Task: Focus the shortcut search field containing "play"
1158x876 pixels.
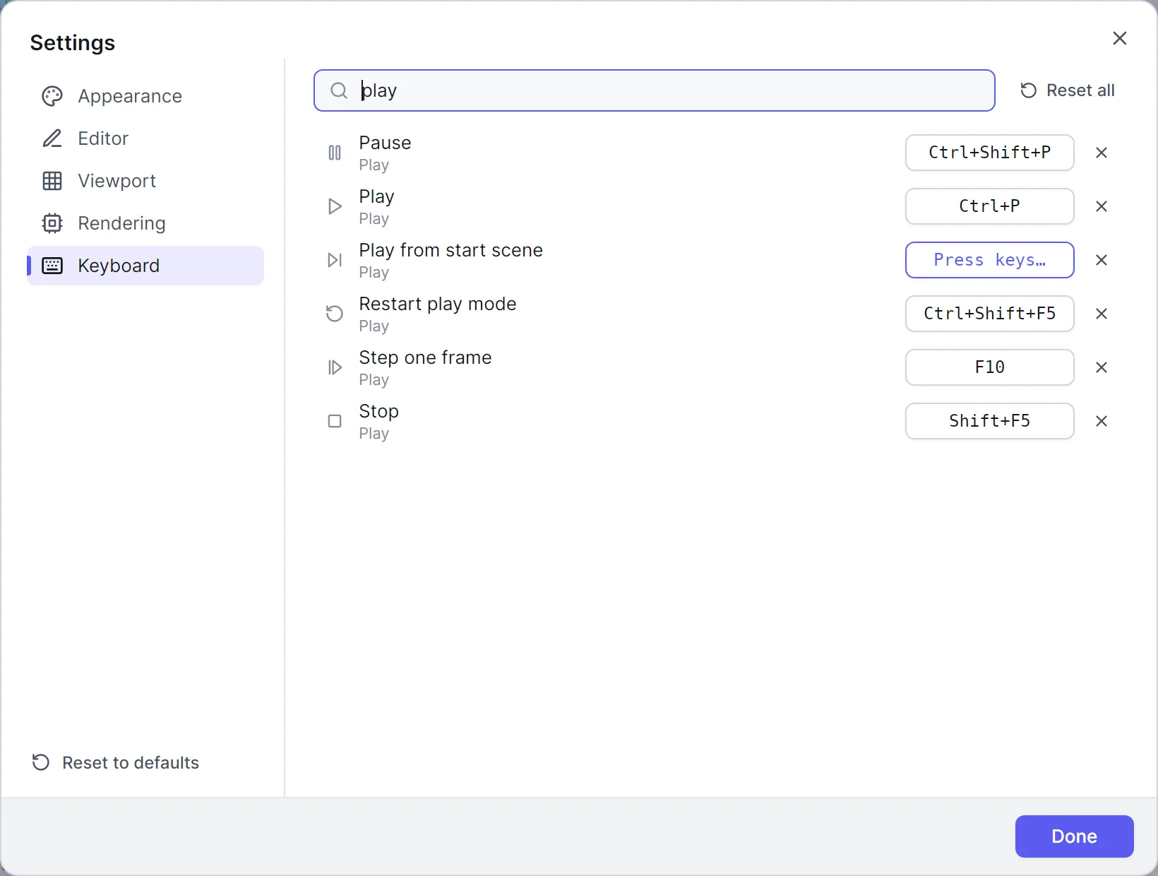Action: tap(655, 90)
